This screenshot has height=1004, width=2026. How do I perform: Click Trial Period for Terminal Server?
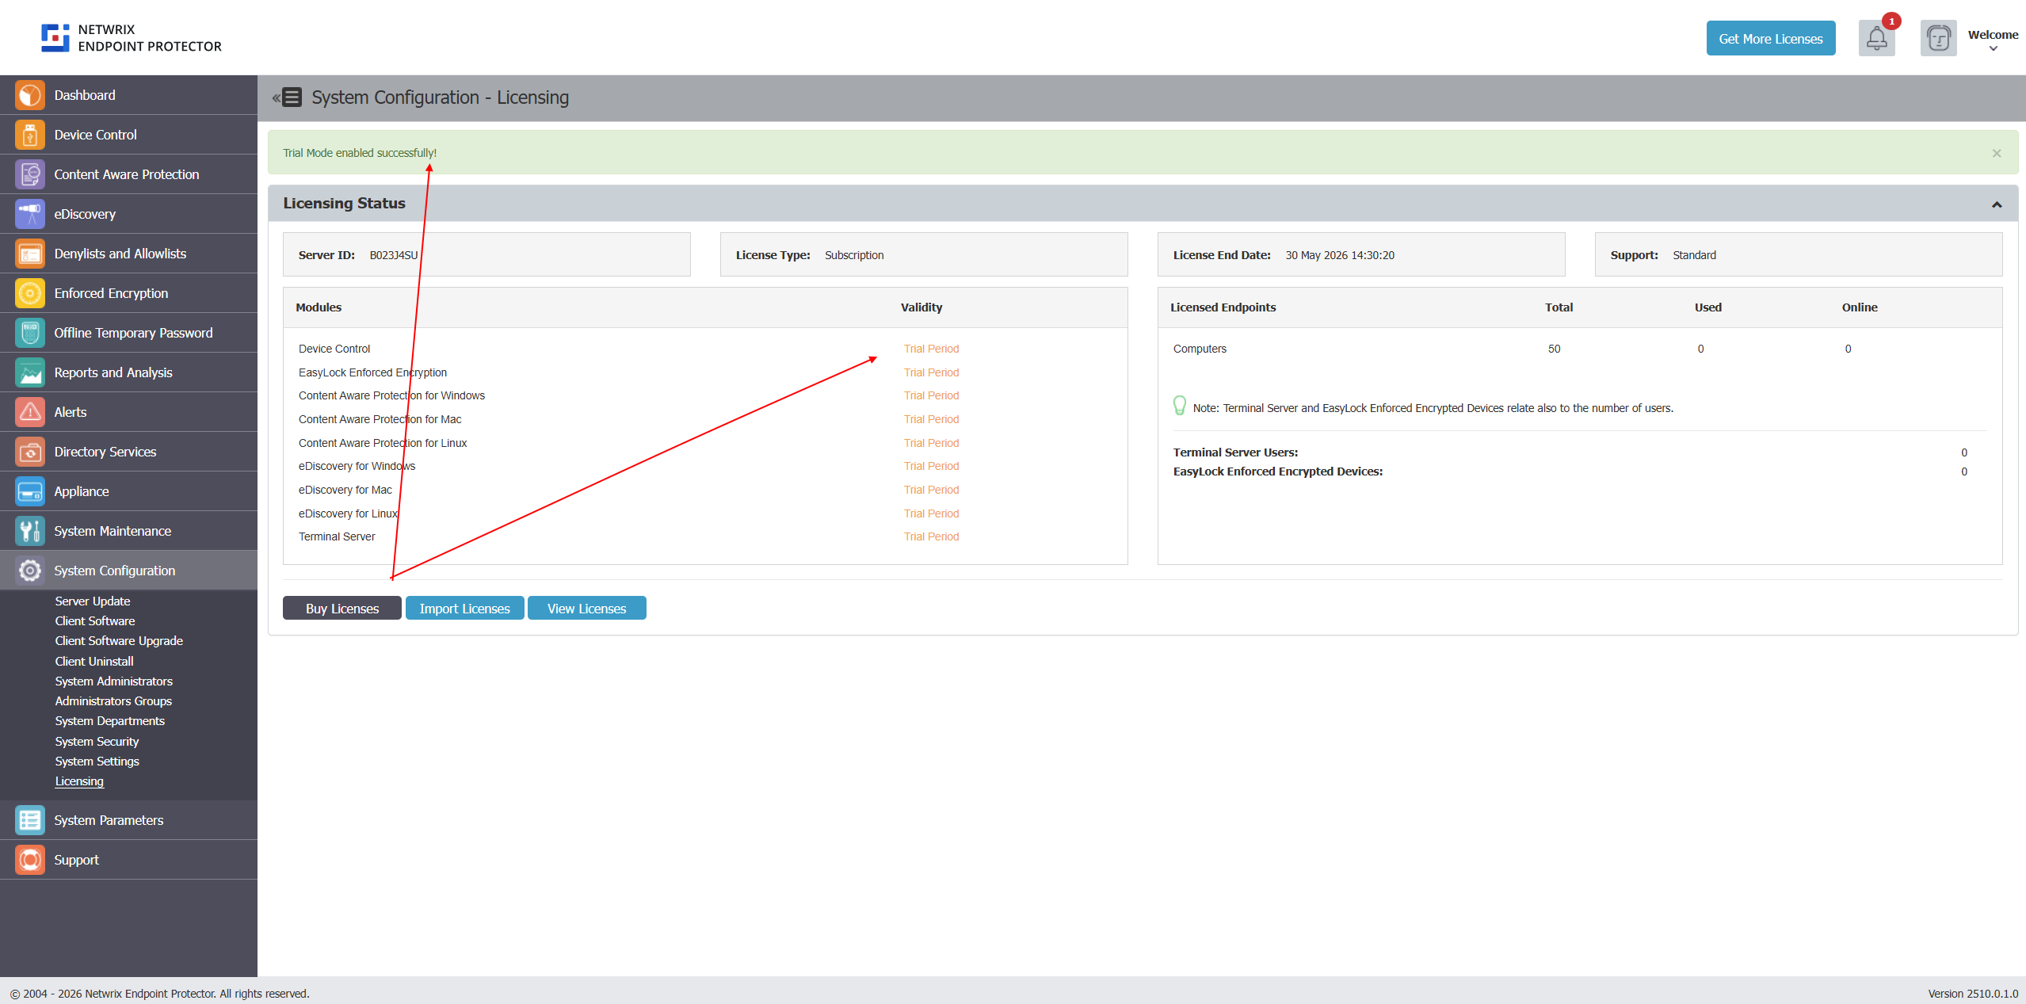(x=931, y=536)
